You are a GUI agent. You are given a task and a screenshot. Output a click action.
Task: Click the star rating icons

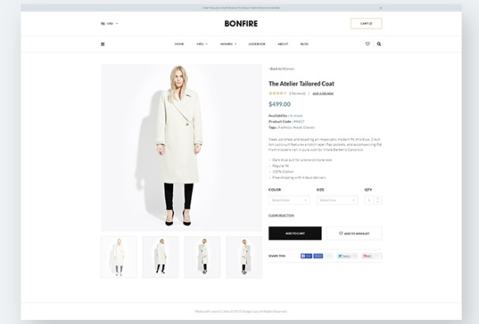click(277, 93)
